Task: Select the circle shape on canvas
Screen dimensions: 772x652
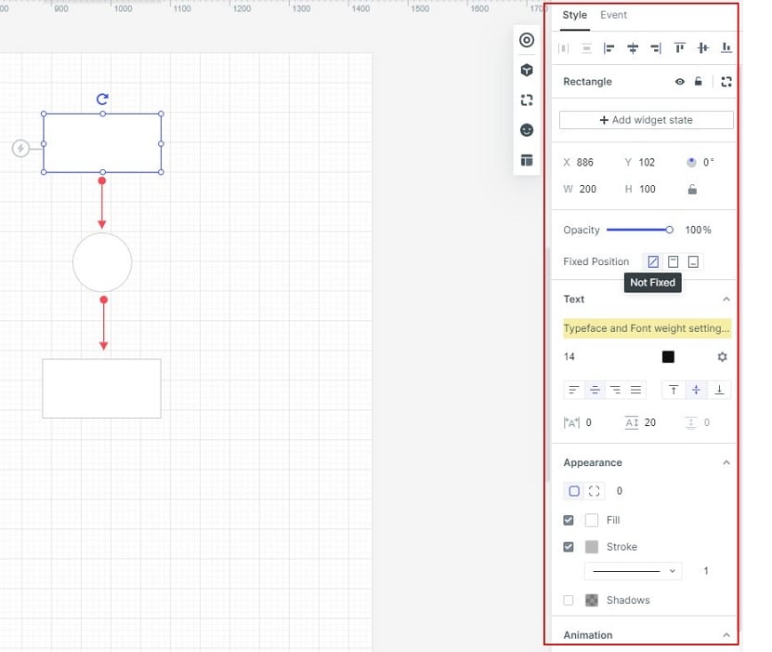Action: pyautogui.click(x=102, y=262)
